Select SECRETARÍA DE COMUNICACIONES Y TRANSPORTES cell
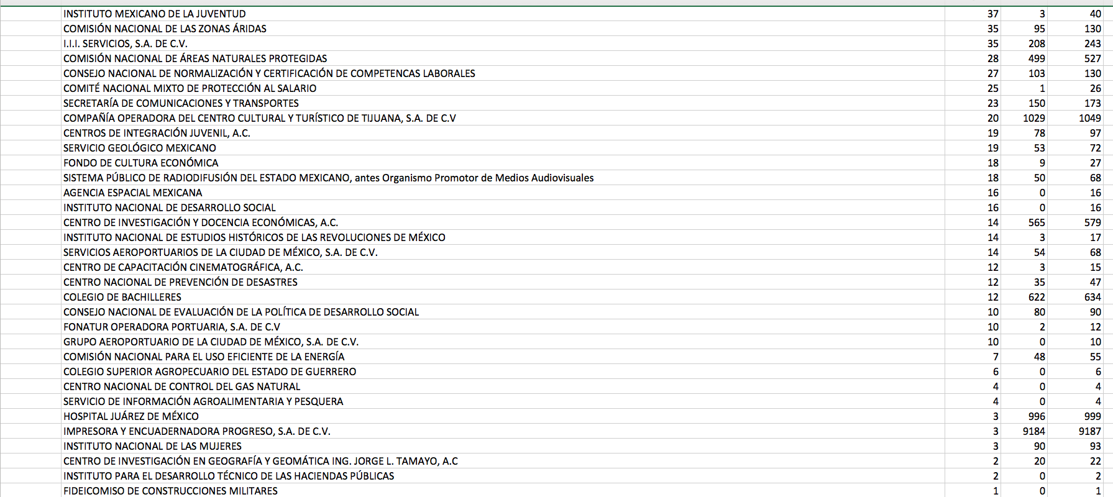This screenshot has height=497, width=1113. pyautogui.click(x=181, y=103)
